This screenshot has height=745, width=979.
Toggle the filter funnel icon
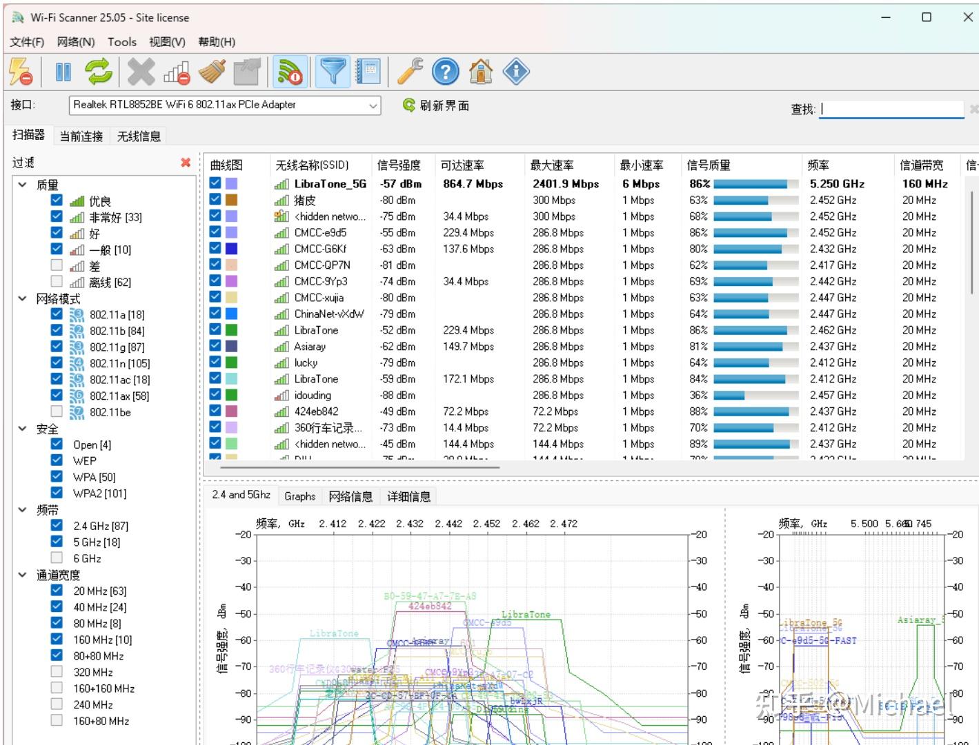pyautogui.click(x=333, y=71)
